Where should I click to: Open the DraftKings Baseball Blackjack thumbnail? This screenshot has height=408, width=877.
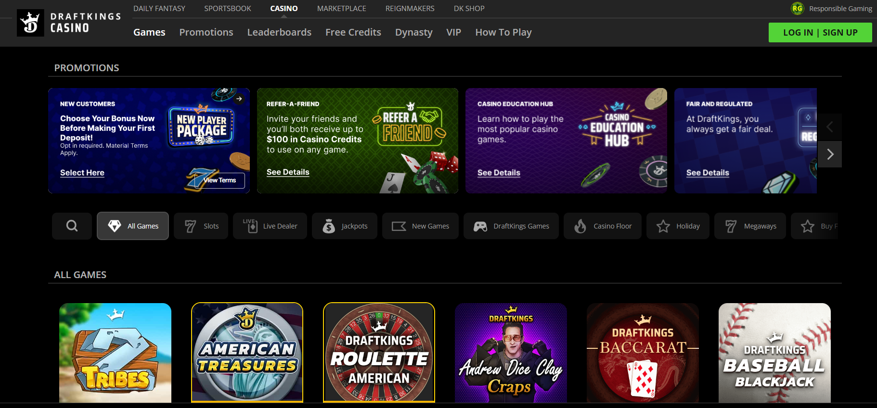(x=774, y=353)
